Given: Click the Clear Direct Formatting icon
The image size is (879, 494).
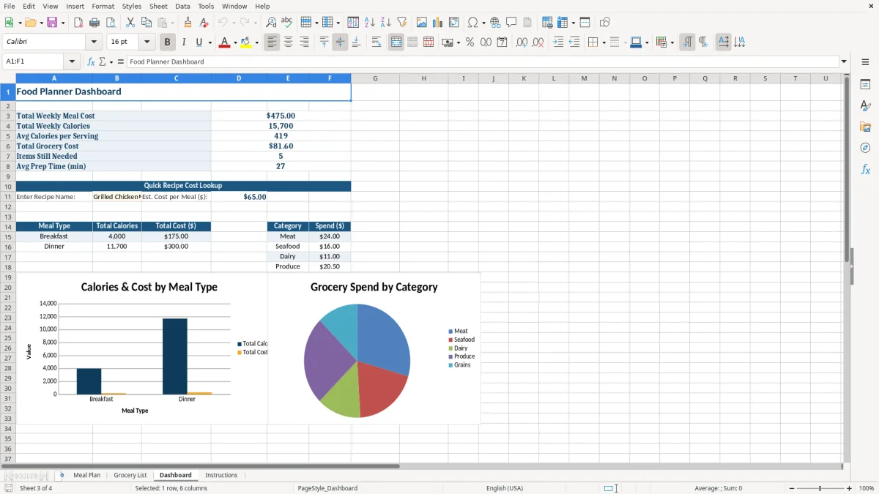Looking at the screenshot, I should point(204,23).
